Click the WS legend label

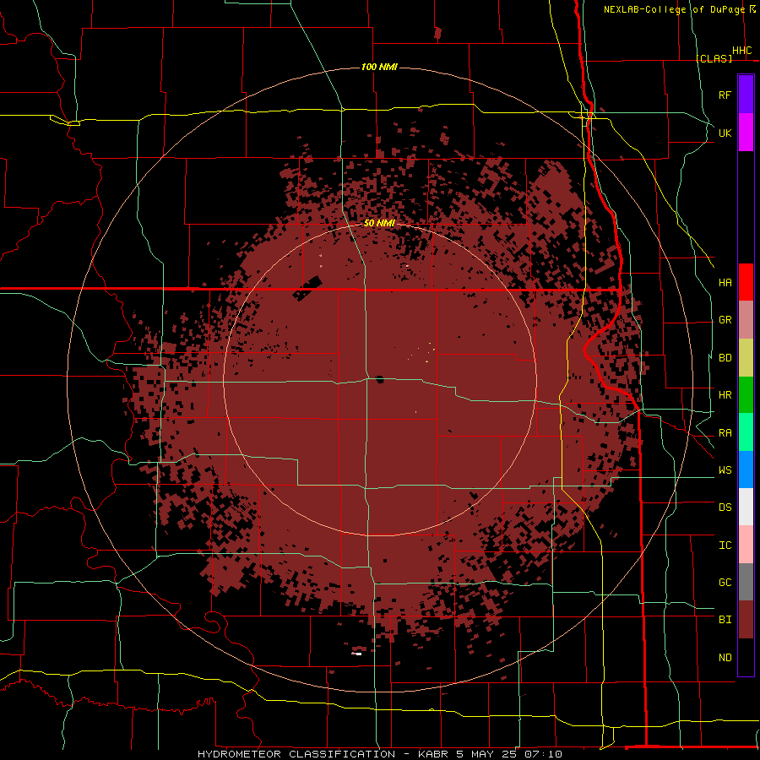point(725,470)
